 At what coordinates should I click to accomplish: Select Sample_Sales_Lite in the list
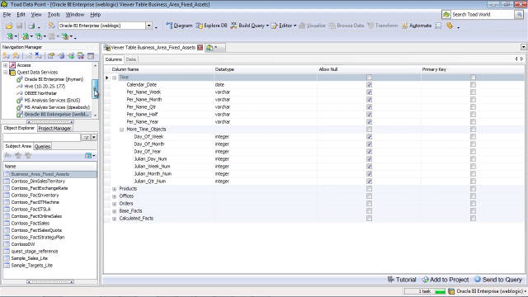tap(30, 258)
